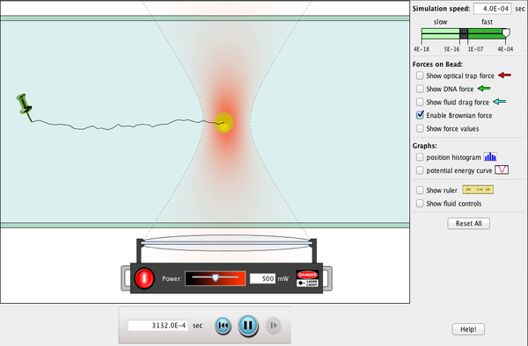This screenshot has width=528, height=346.
Task: Click the potential energy curve icon
Action: click(502, 170)
